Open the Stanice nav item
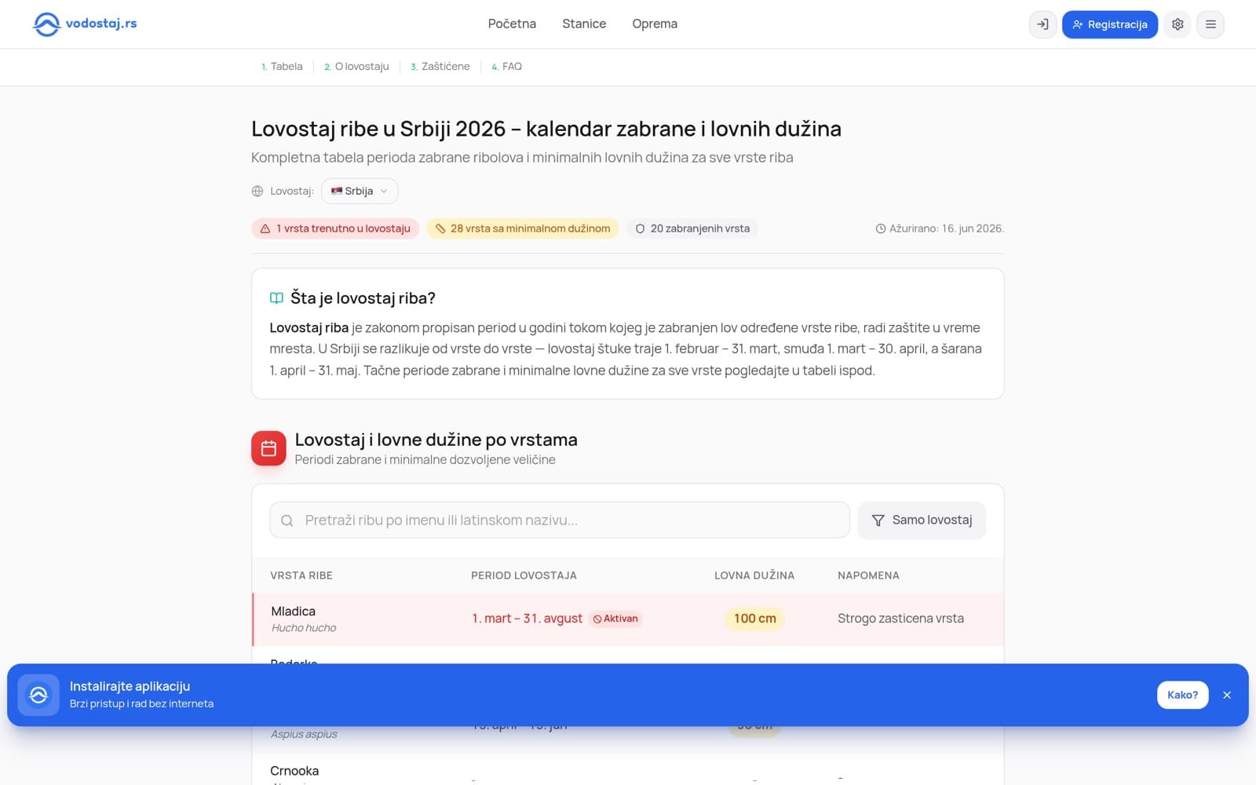Image resolution: width=1256 pixels, height=785 pixels. tap(584, 24)
